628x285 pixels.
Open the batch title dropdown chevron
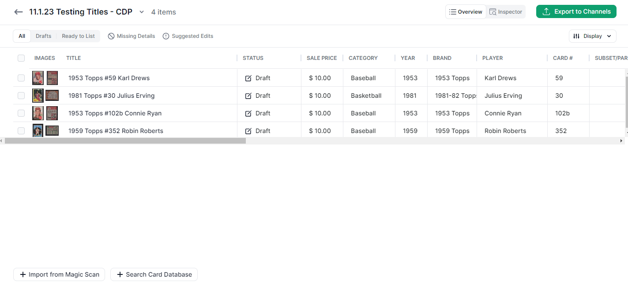142,12
